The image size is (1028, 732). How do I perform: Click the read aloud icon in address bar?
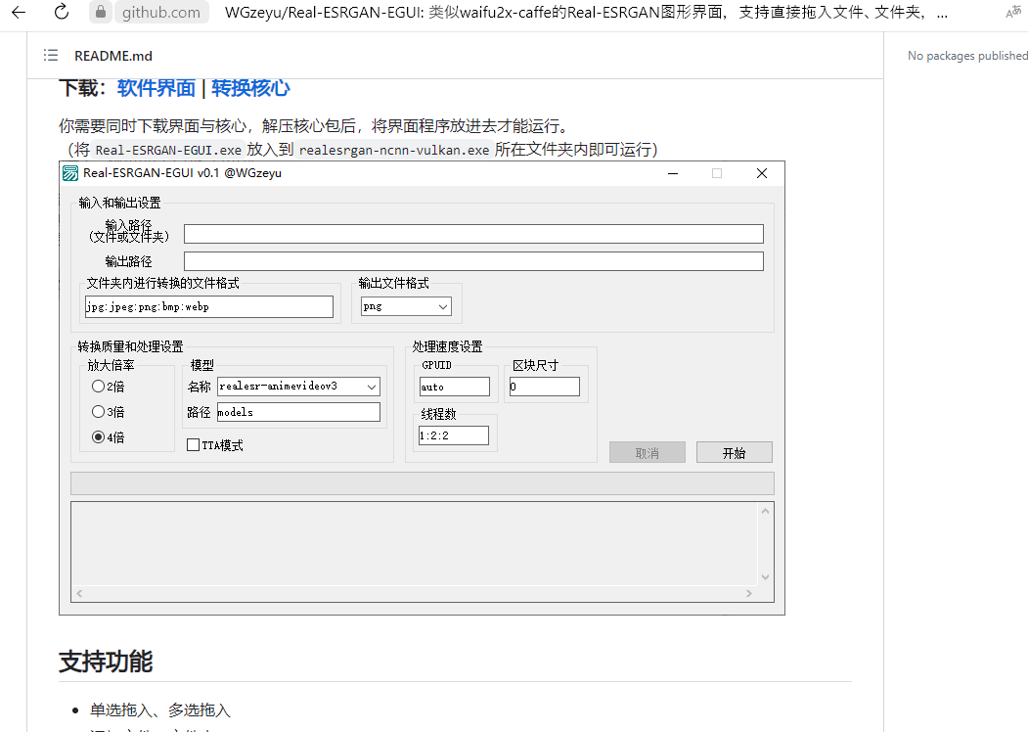tap(1013, 12)
